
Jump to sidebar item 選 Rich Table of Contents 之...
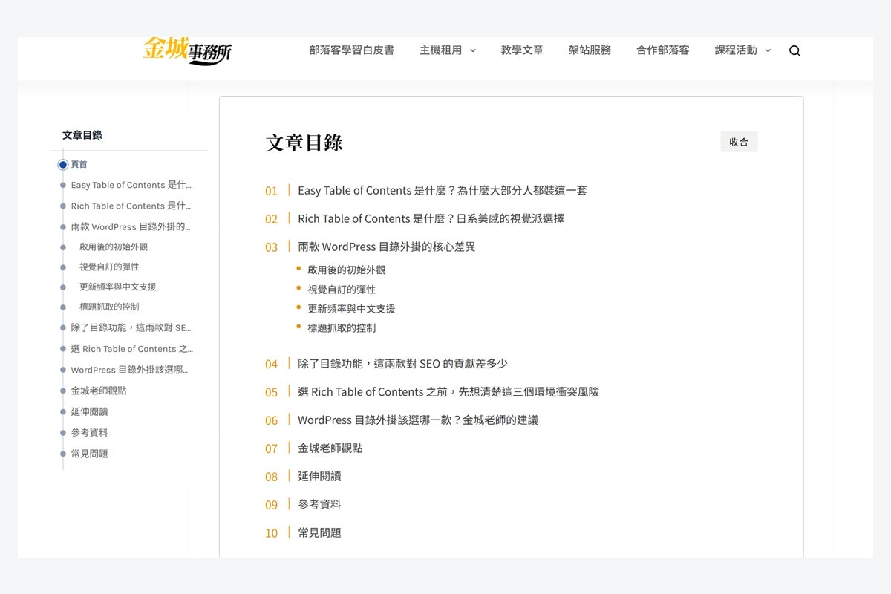point(131,348)
